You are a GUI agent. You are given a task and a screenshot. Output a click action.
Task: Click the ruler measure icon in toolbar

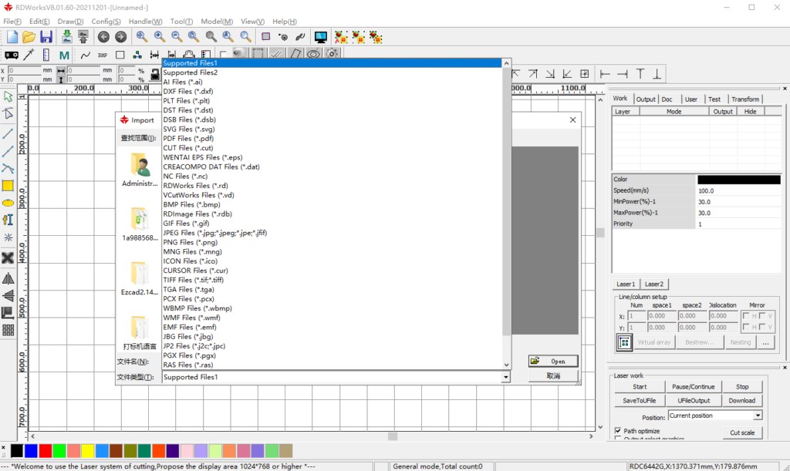click(46, 56)
